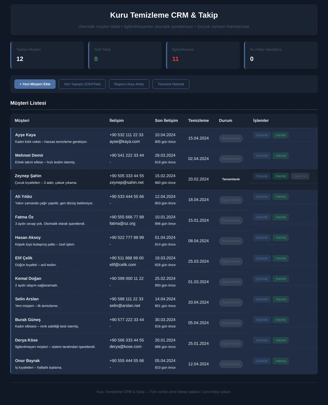The width and height of the screenshot is (328, 405).
Task: Click email fatma@oz.org
Action: tap(122, 223)
